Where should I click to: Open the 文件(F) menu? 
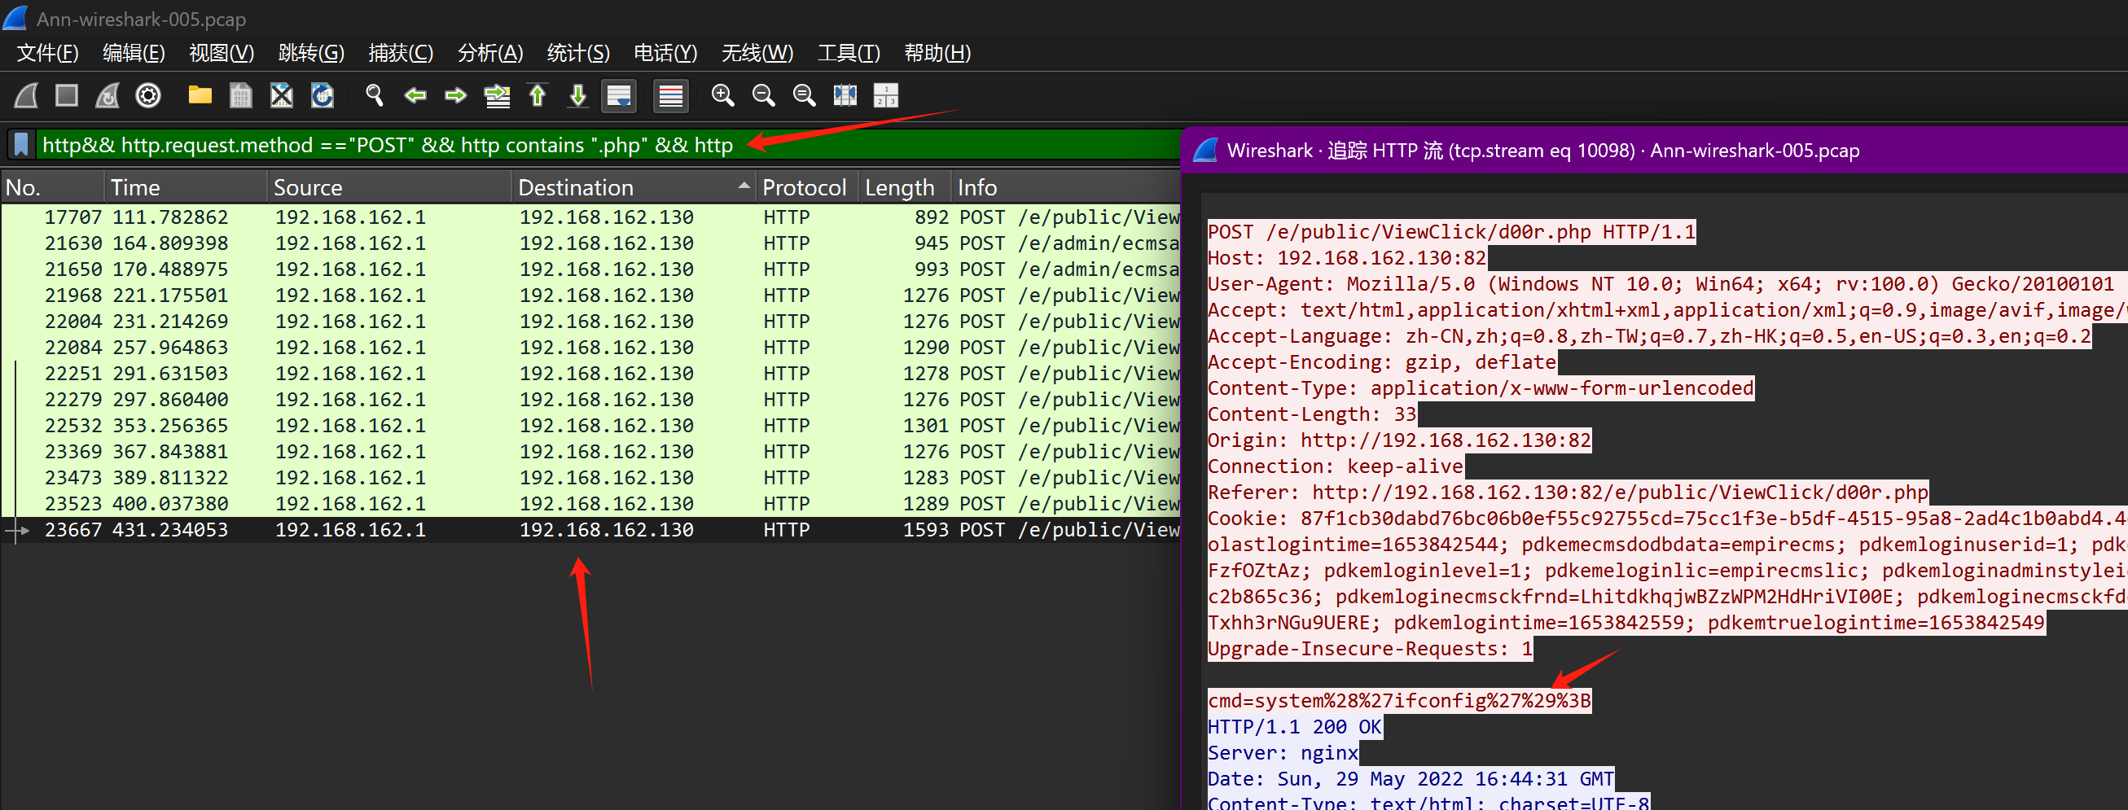pos(48,53)
